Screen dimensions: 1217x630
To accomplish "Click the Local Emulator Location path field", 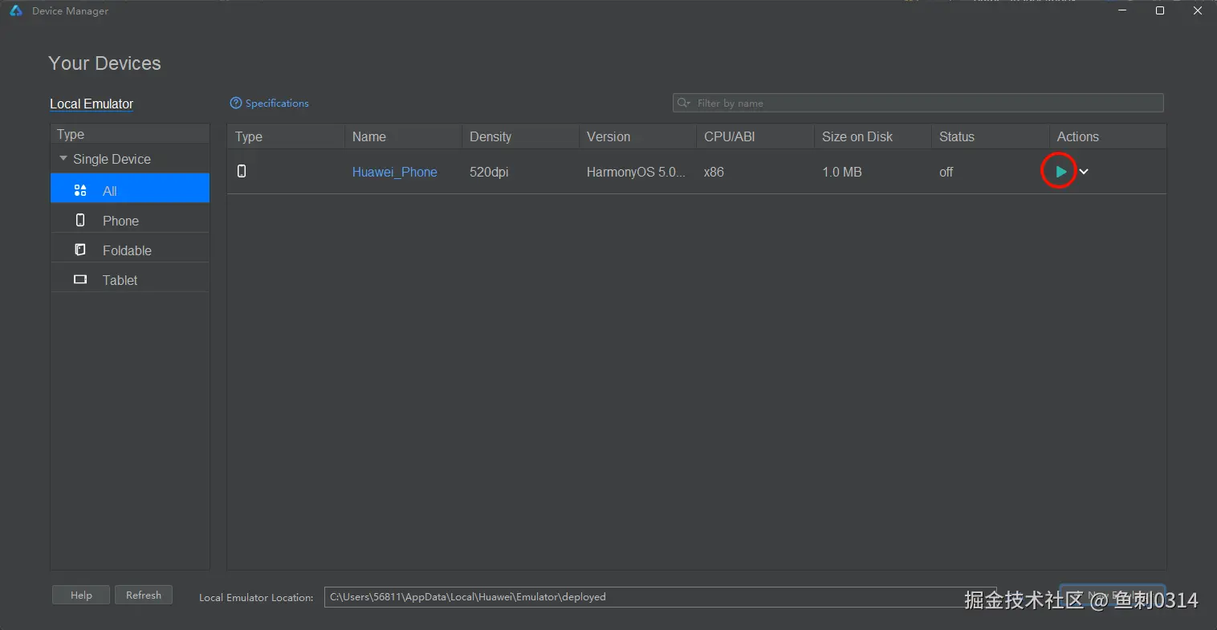I will (660, 597).
